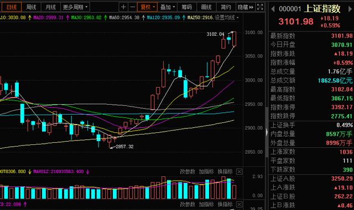Image resolution: width=354 pixels, height=210 pixels.
Task: Close the volume indicator panel
Action: tap(239, 172)
